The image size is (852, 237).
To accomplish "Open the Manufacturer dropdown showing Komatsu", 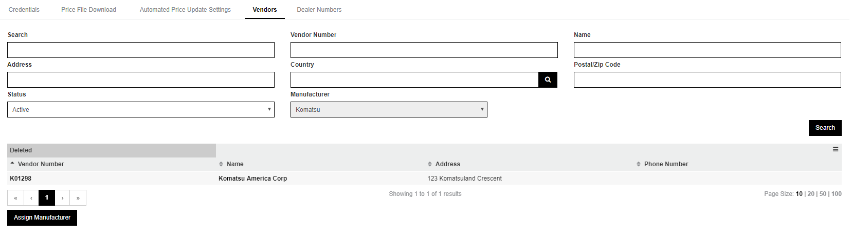I will coord(389,109).
